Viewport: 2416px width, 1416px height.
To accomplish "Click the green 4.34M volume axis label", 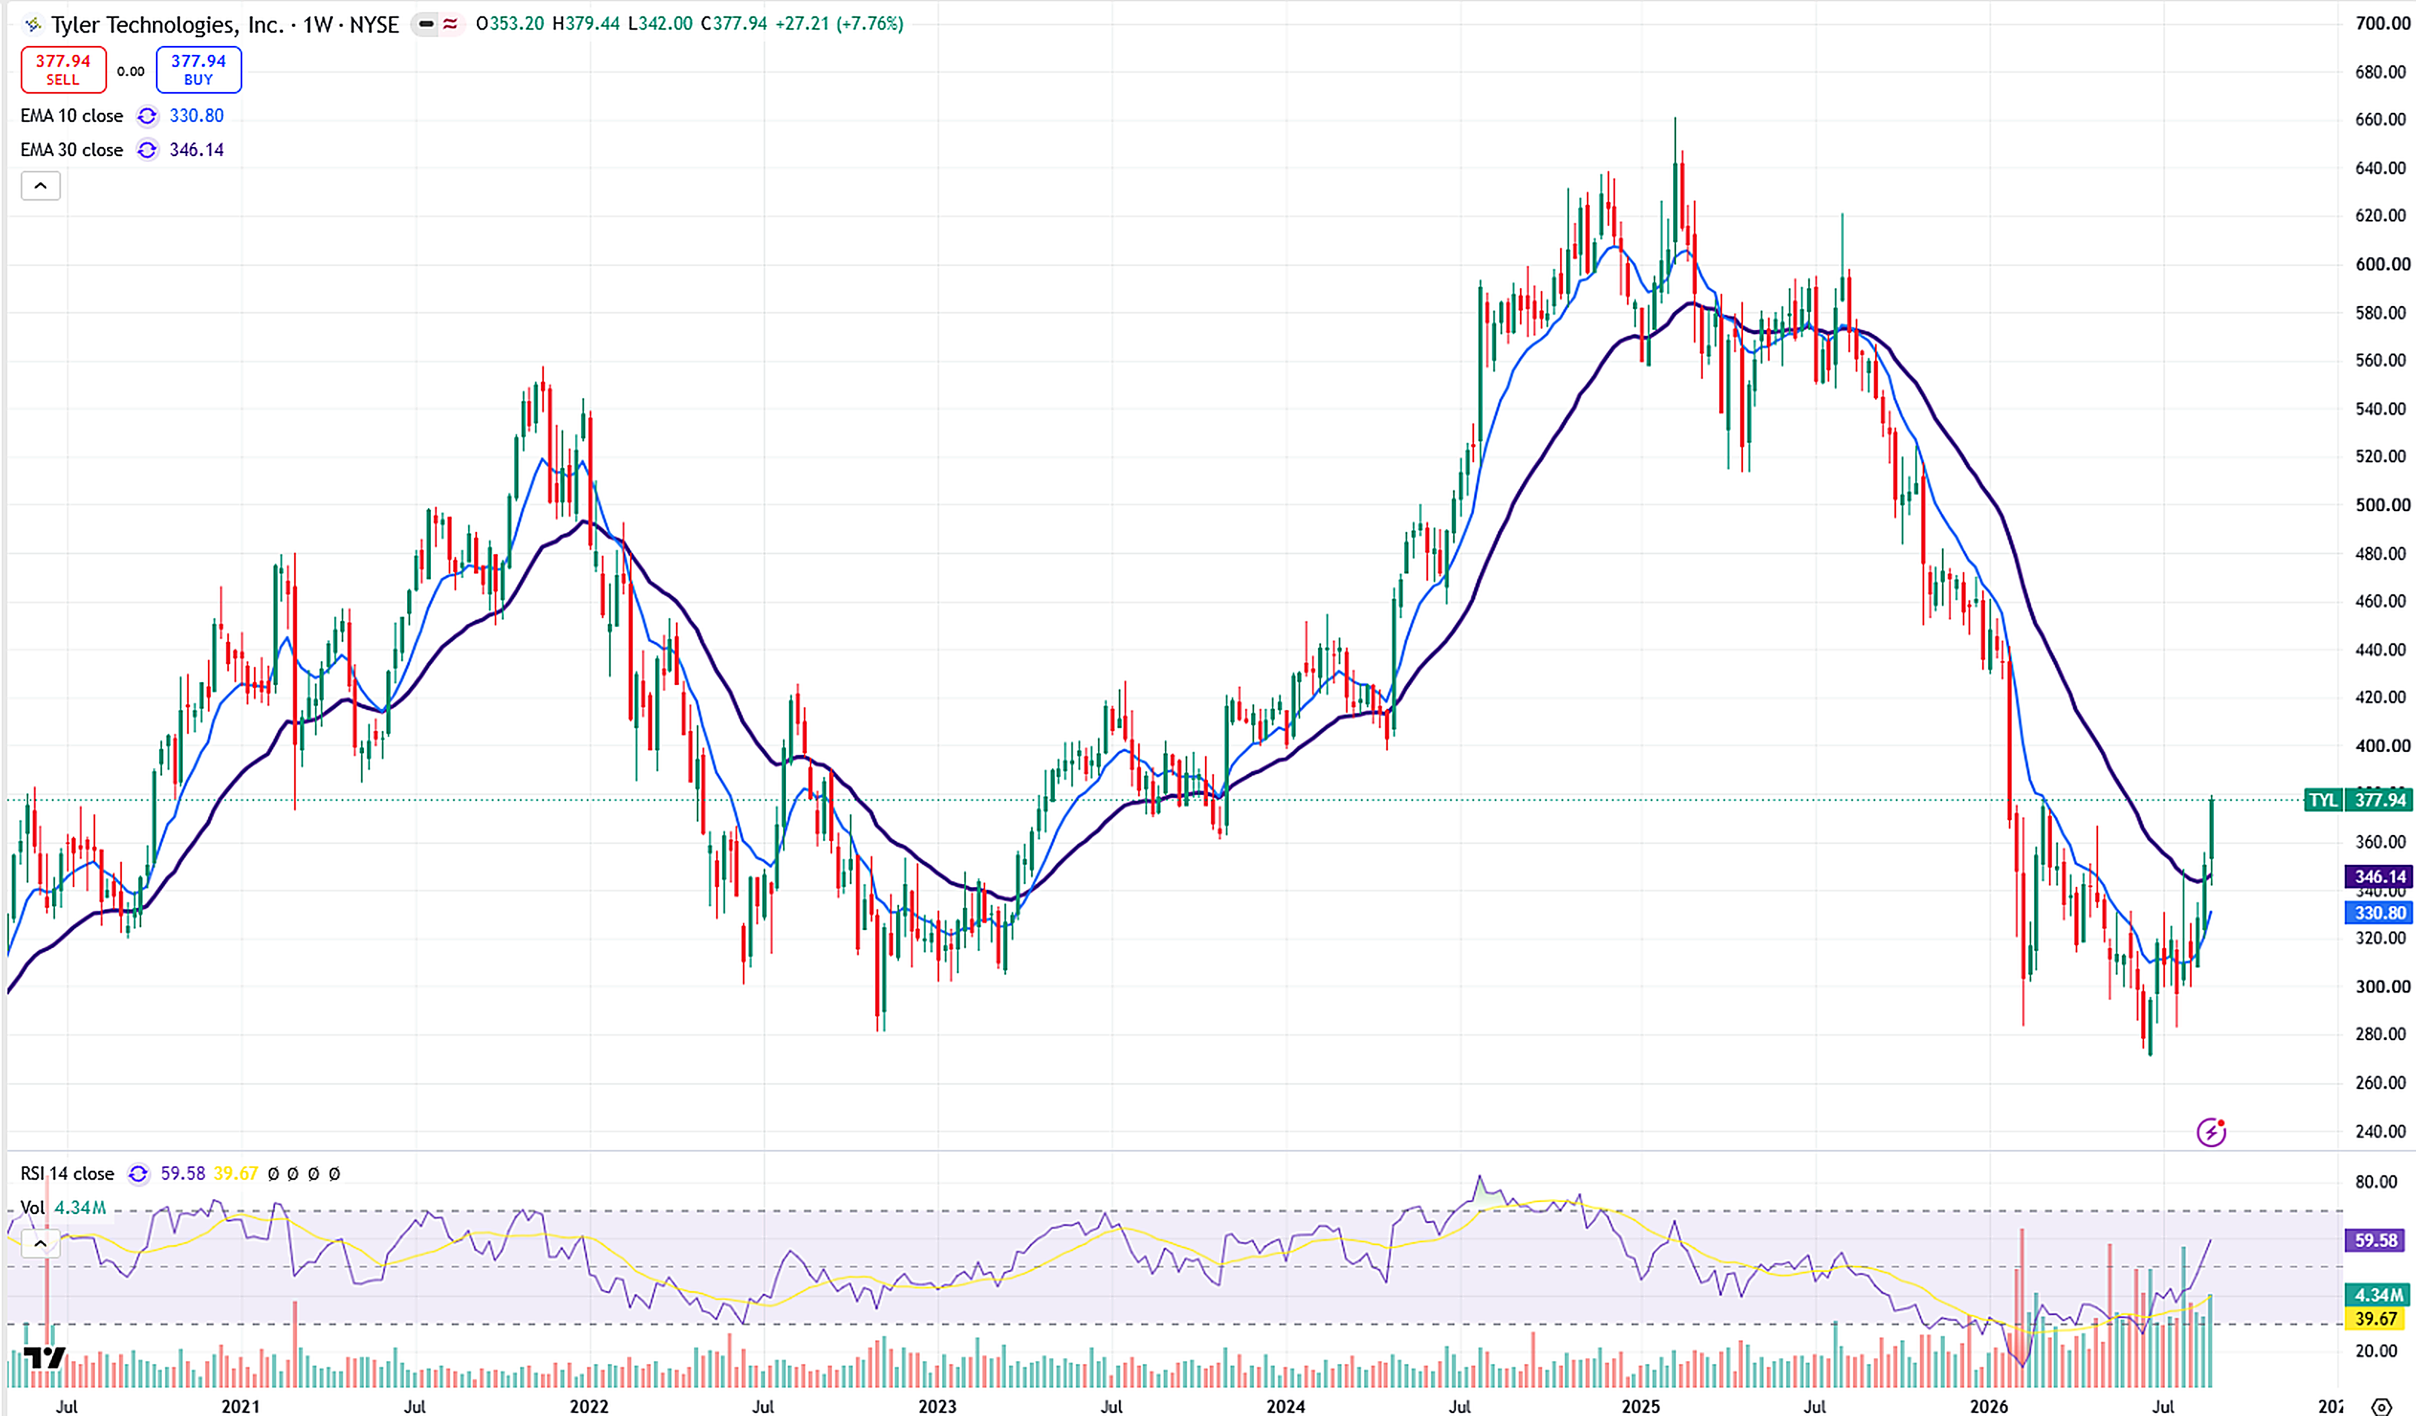I will coord(2377,1295).
